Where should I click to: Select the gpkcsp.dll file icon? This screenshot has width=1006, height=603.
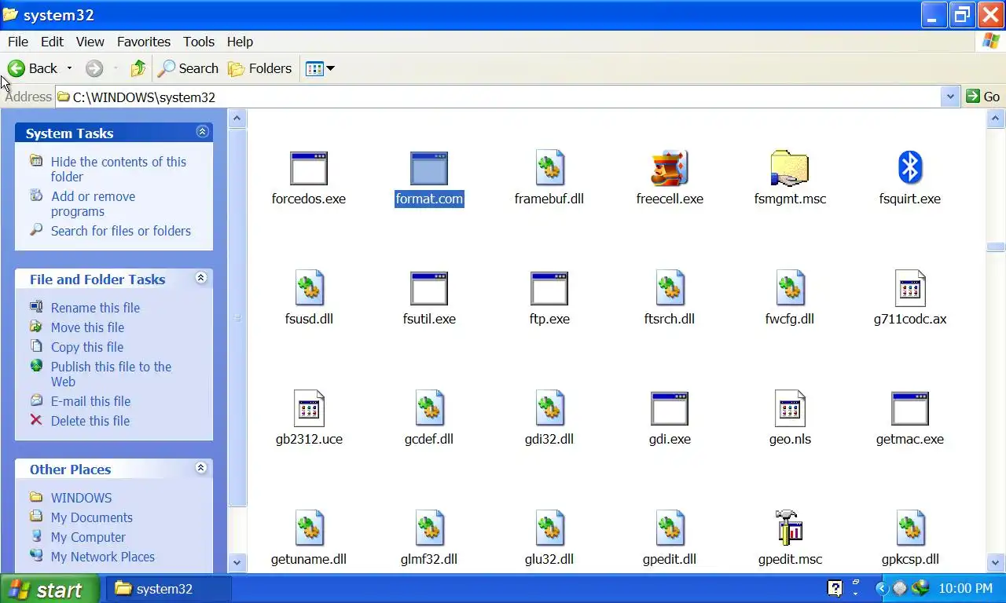pos(910,528)
